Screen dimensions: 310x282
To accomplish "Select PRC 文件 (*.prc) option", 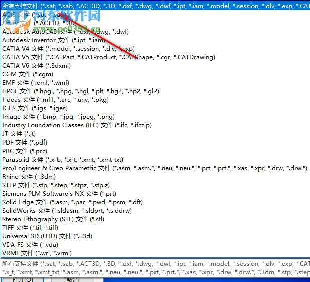I will click(x=156, y=151).
